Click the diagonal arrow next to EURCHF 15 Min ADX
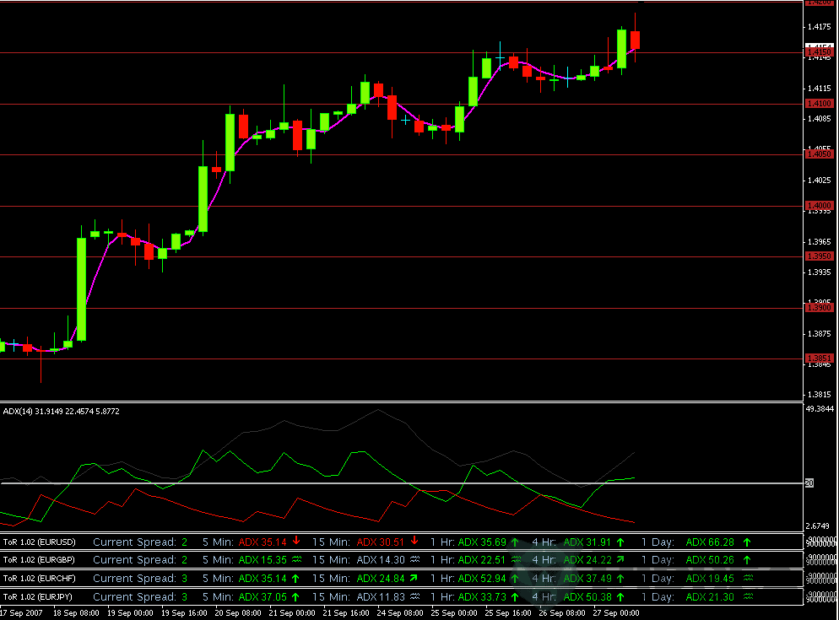 pos(414,579)
